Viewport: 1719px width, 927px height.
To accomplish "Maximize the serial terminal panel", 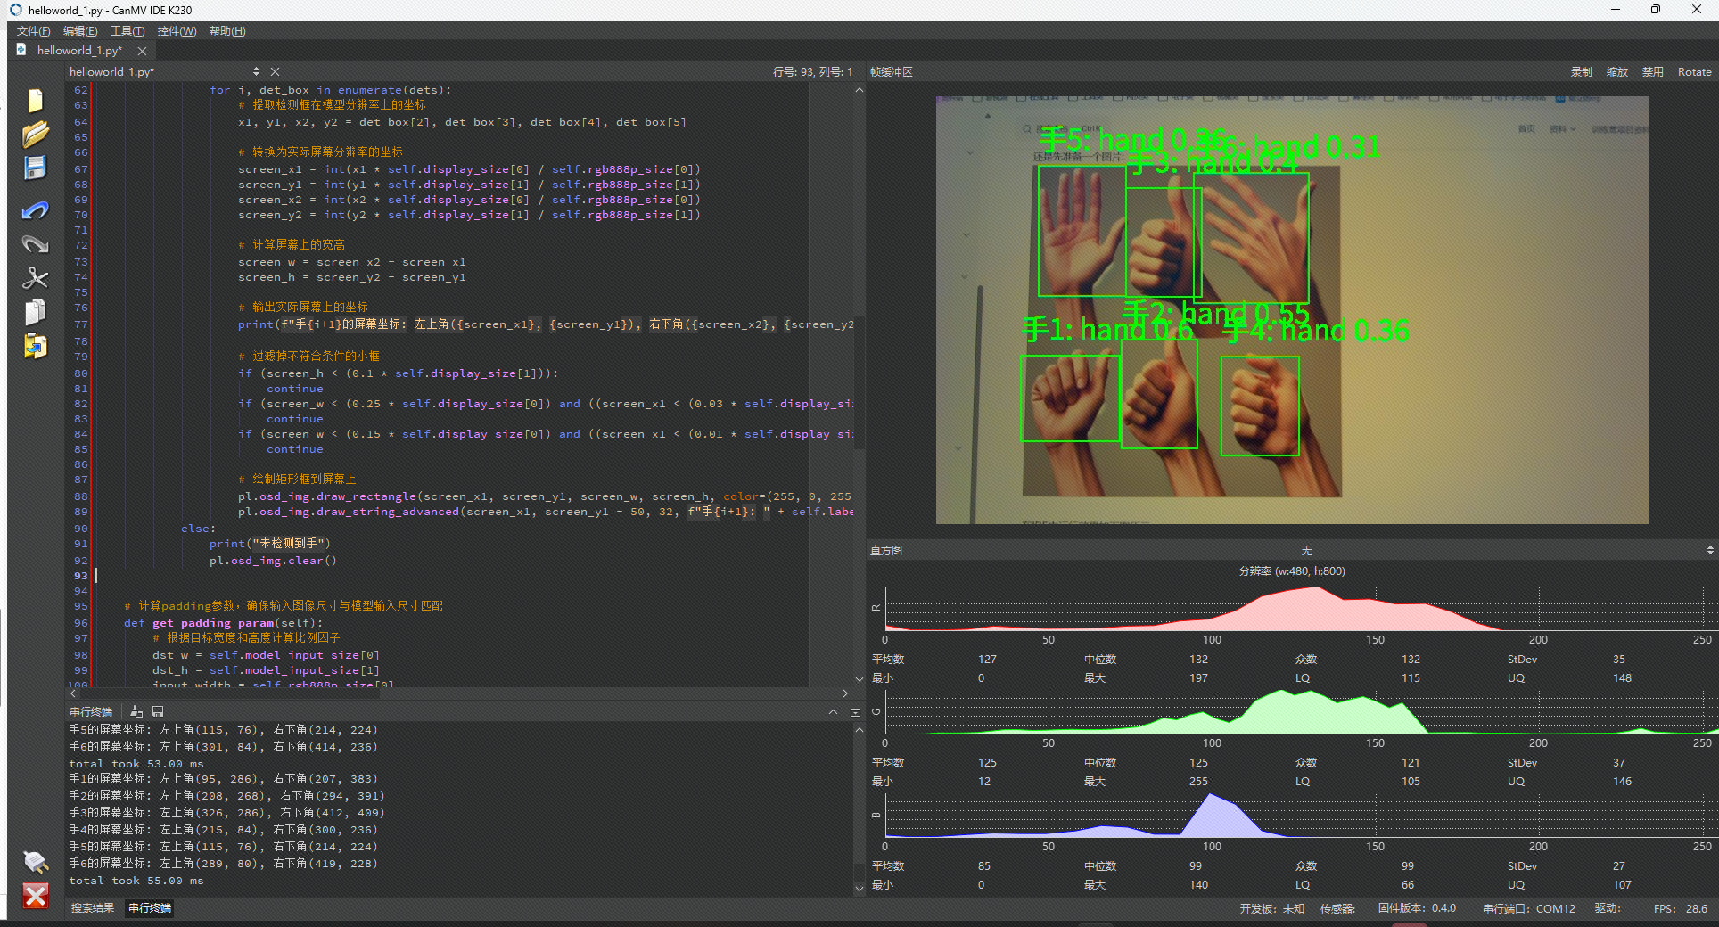I will 855,712.
